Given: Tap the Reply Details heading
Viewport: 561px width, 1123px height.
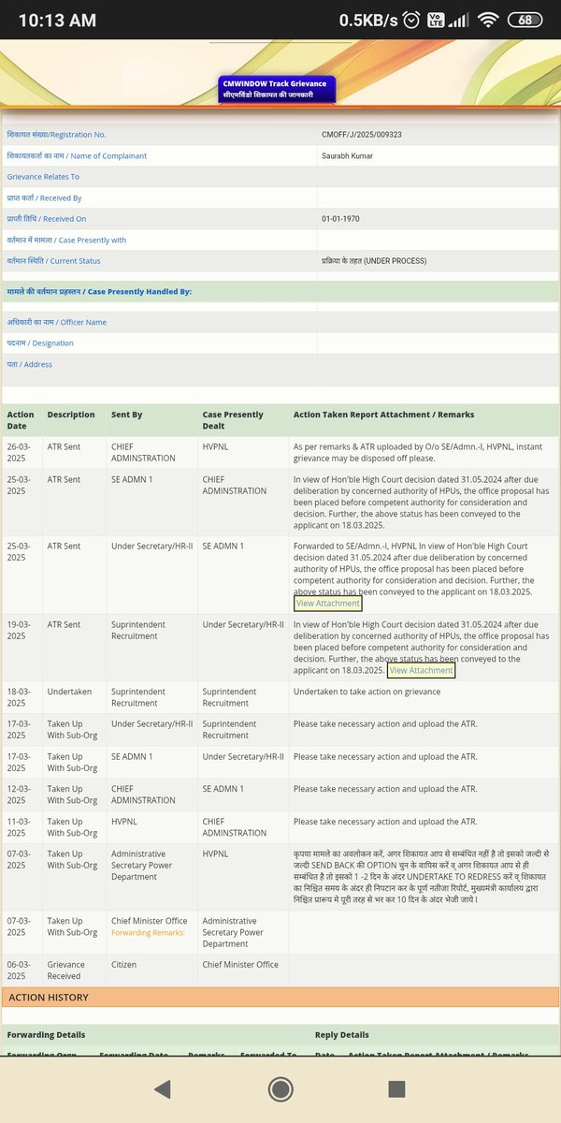Looking at the screenshot, I should [341, 1035].
